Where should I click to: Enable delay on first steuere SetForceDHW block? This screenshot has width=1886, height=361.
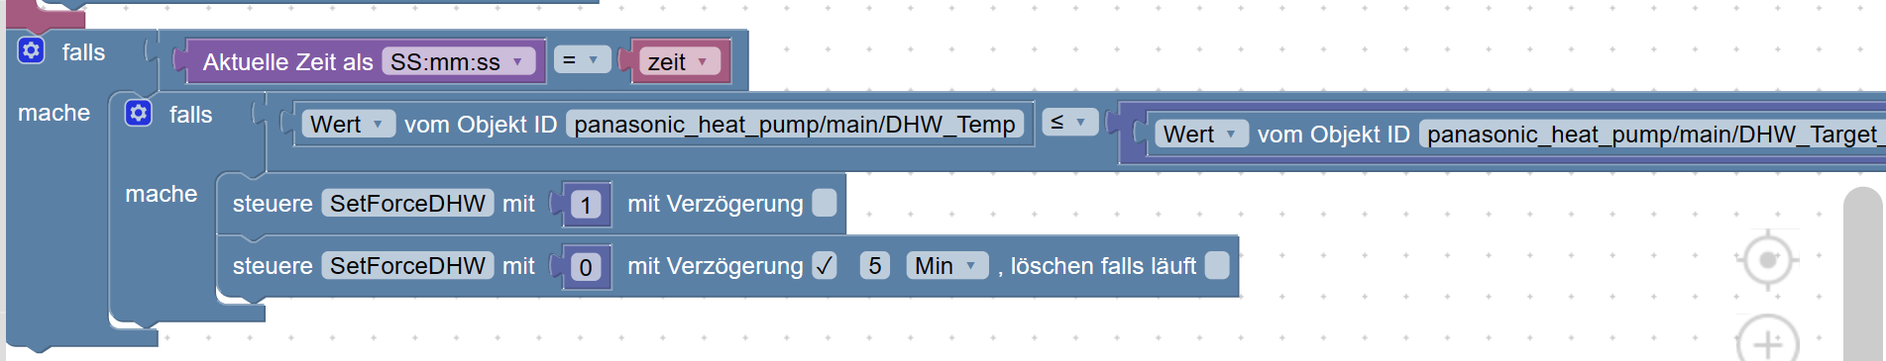(x=825, y=203)
